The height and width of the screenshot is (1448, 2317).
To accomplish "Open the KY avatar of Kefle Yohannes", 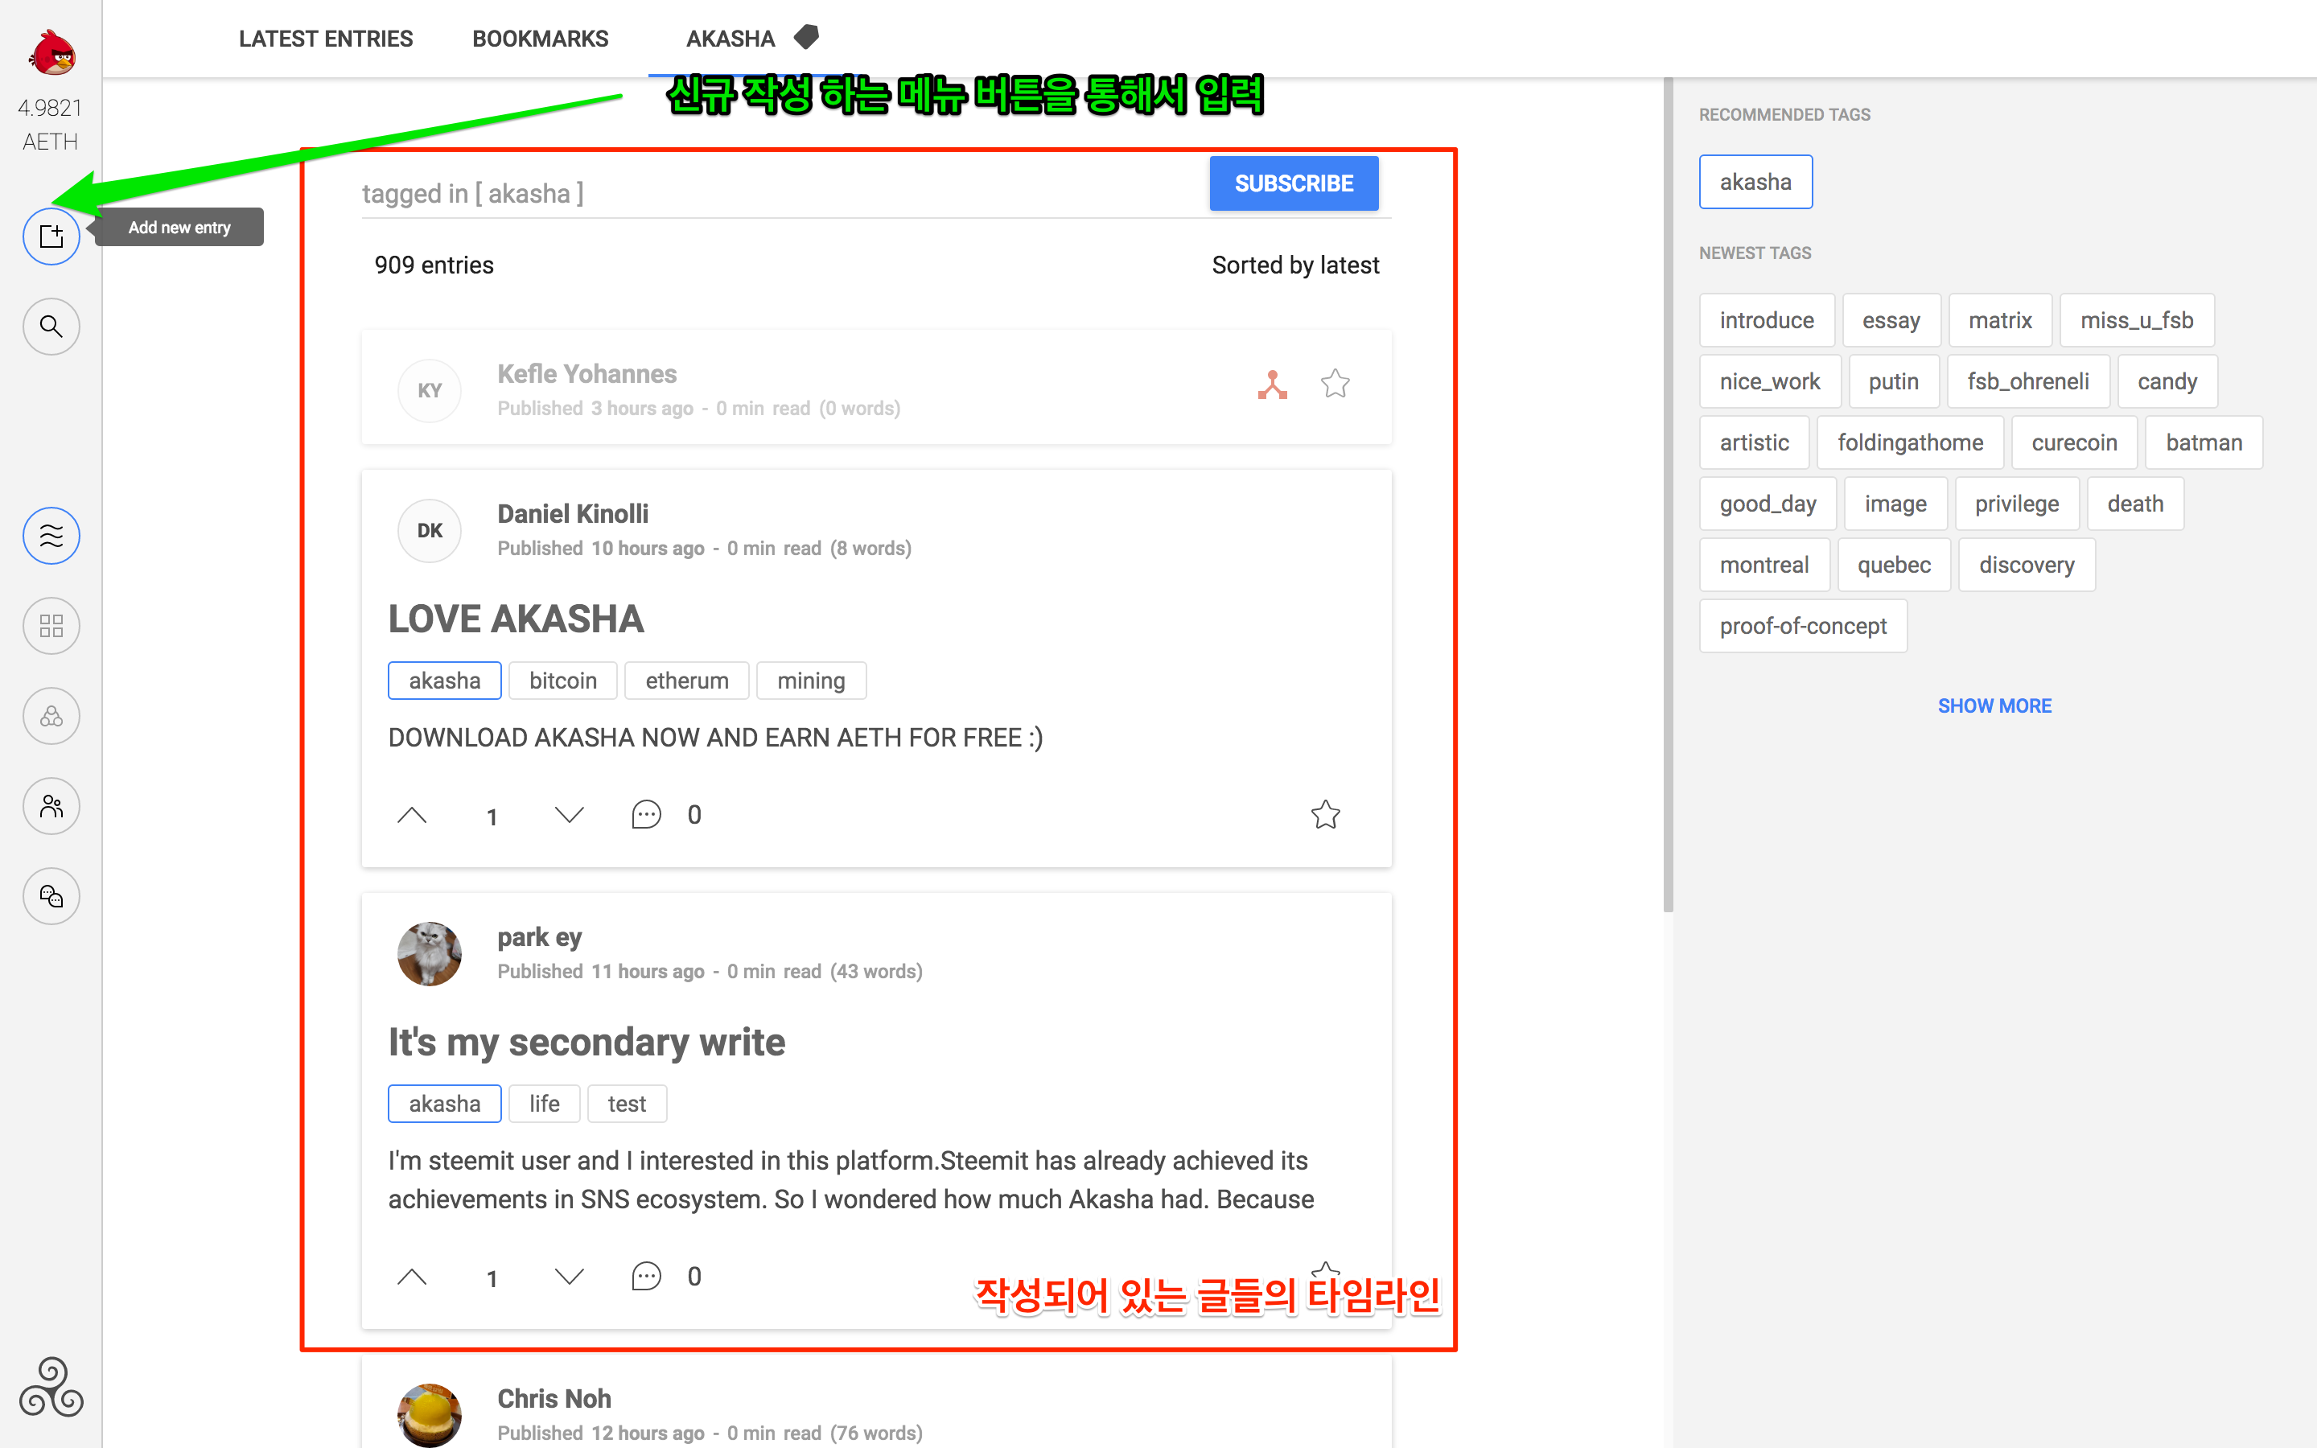I will tap(430, 391).
